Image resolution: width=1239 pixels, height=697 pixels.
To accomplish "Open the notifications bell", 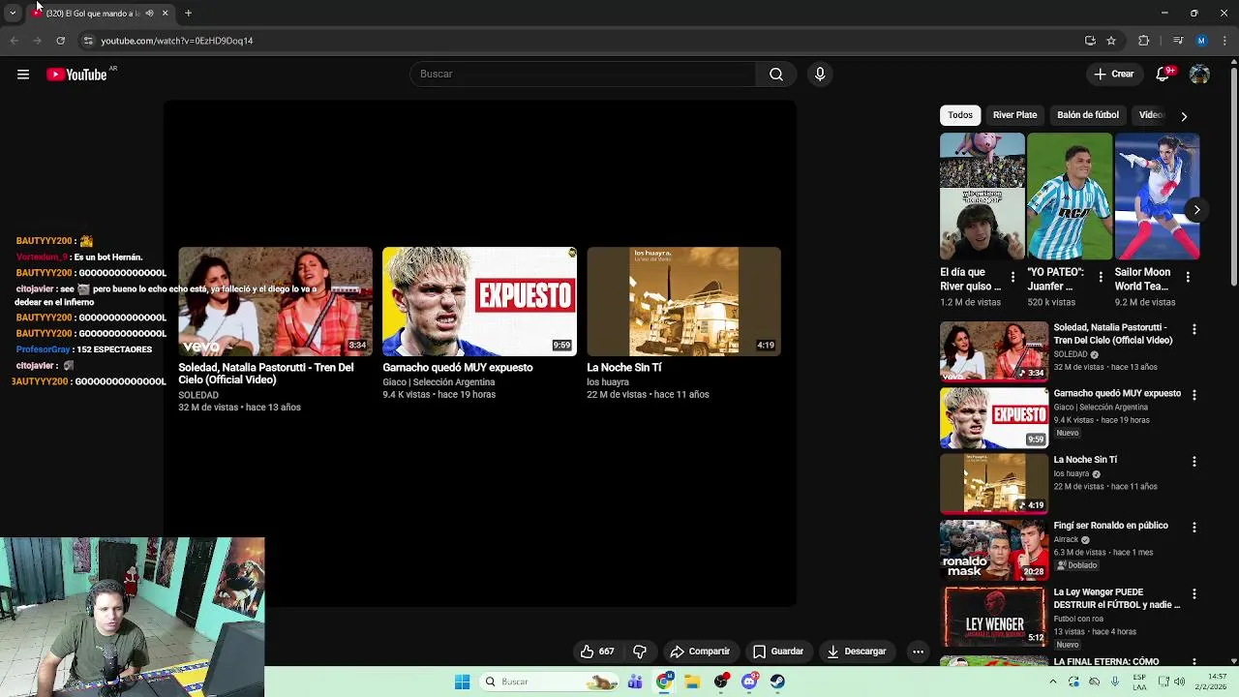I will (x=1164, y=74).
